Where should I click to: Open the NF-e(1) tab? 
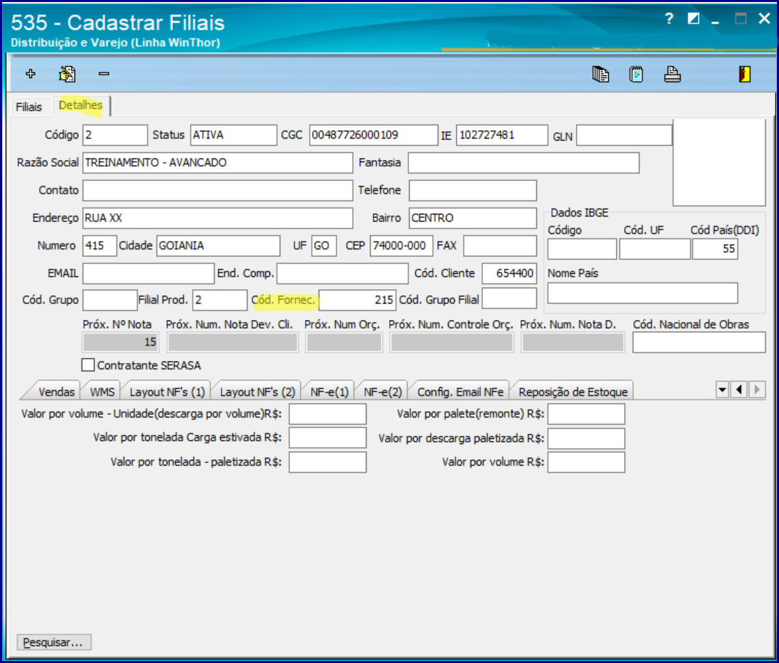pos(330,392)
